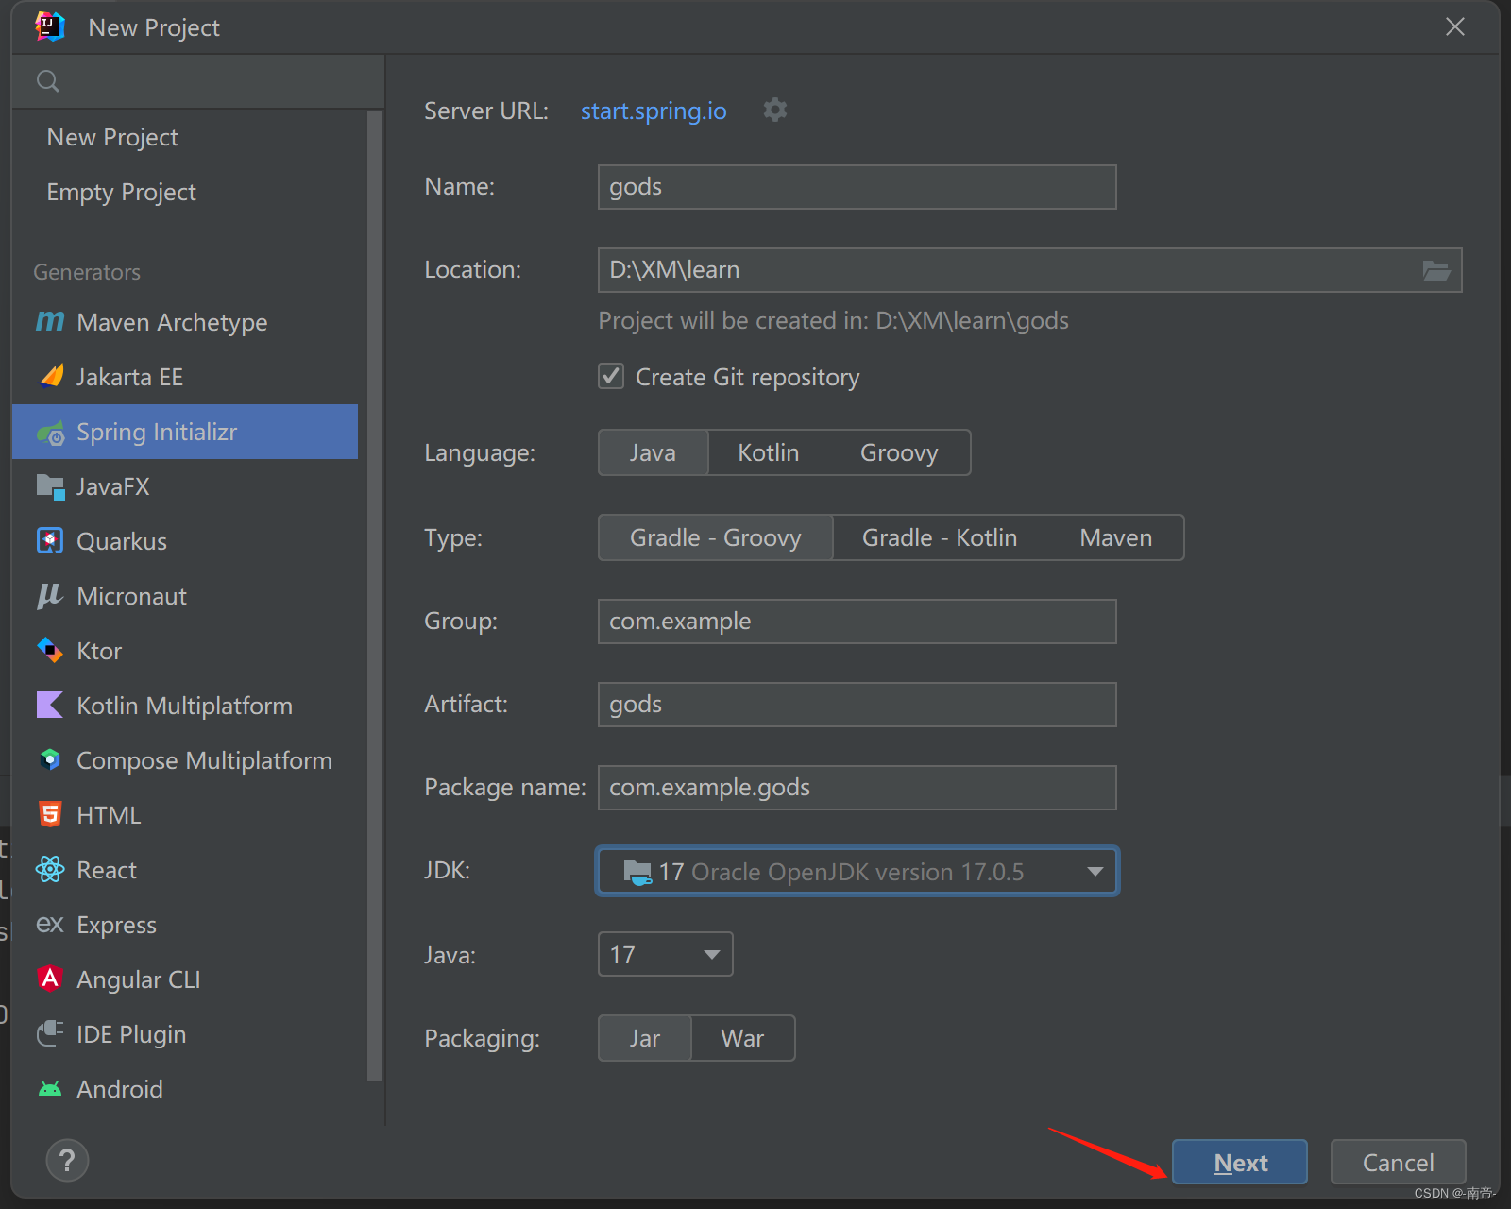Click the Micronaut mu icon
Screen dimensions: 1511x1209
pyautogui.click(x=50, y=595)
